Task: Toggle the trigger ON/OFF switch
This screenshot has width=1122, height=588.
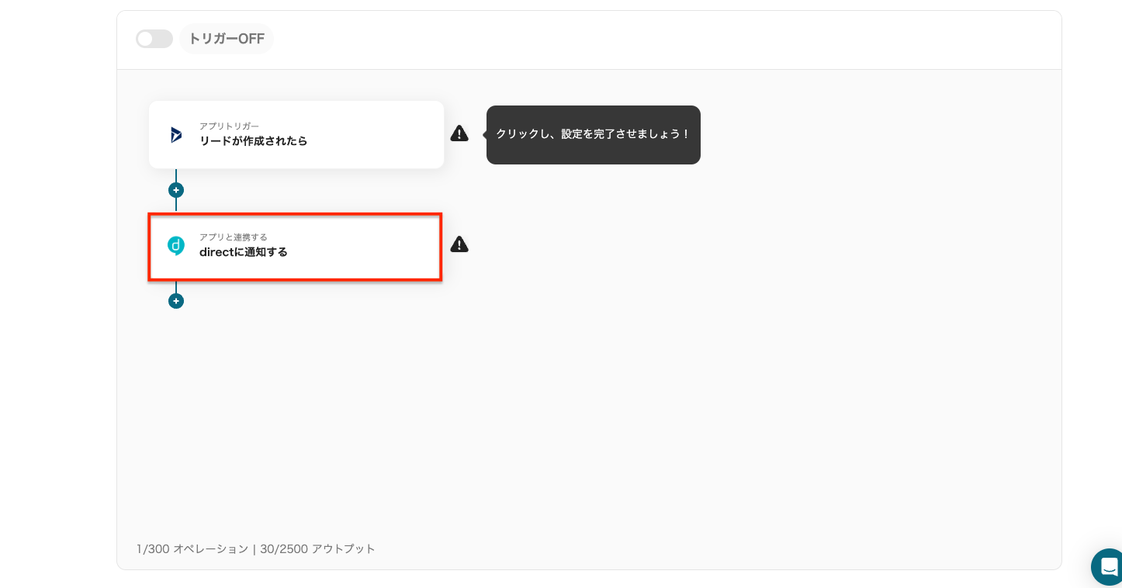Action: [154, 39]
